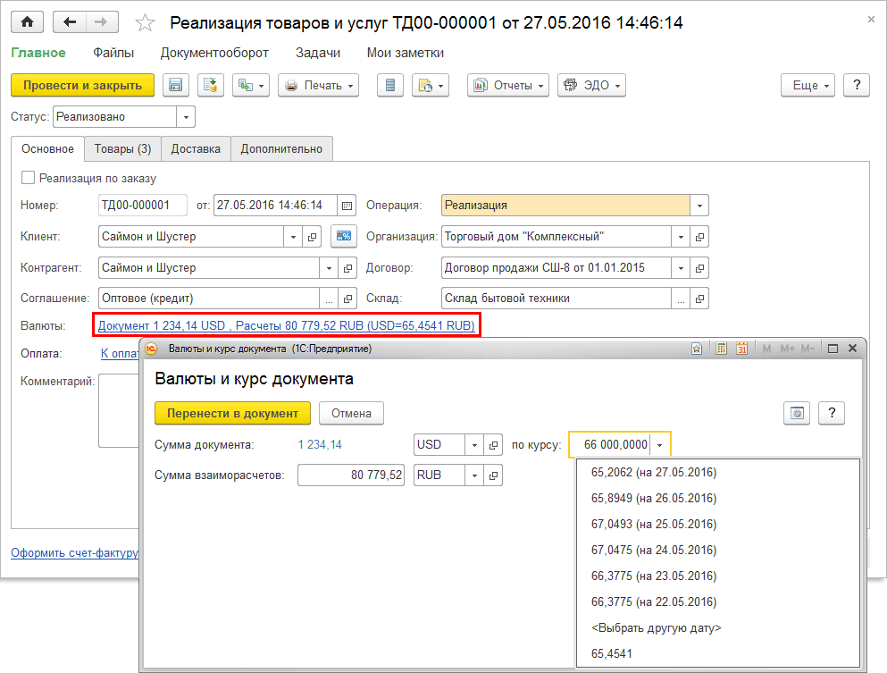Expand the Организация dropdown arrow

(681, 237)
